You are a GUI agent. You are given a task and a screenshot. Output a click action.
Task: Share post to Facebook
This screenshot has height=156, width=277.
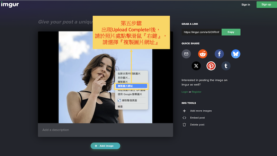point(219,54)
